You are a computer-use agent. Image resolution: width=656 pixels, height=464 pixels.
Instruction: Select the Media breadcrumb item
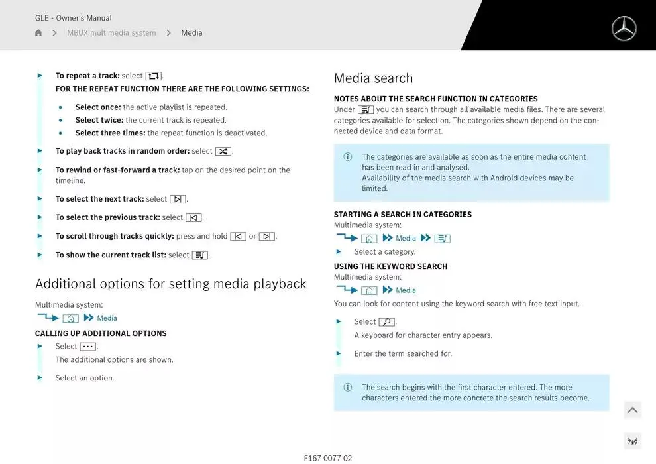[x=191, y=33]
